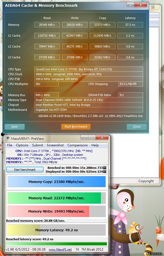Click the Memory-Latency 49.2 ns bar

(57, 230)
